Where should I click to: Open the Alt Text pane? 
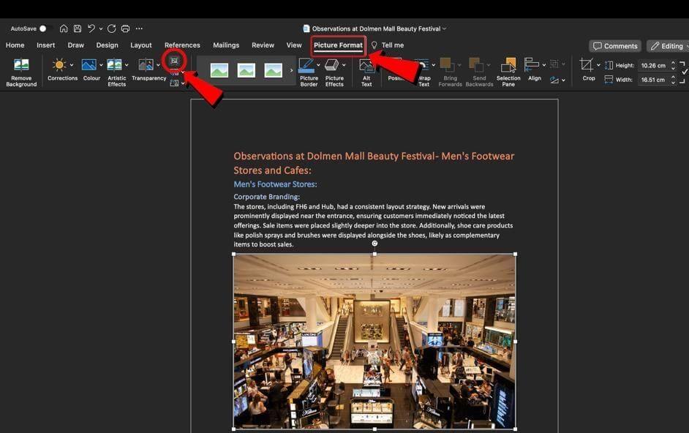366,71
